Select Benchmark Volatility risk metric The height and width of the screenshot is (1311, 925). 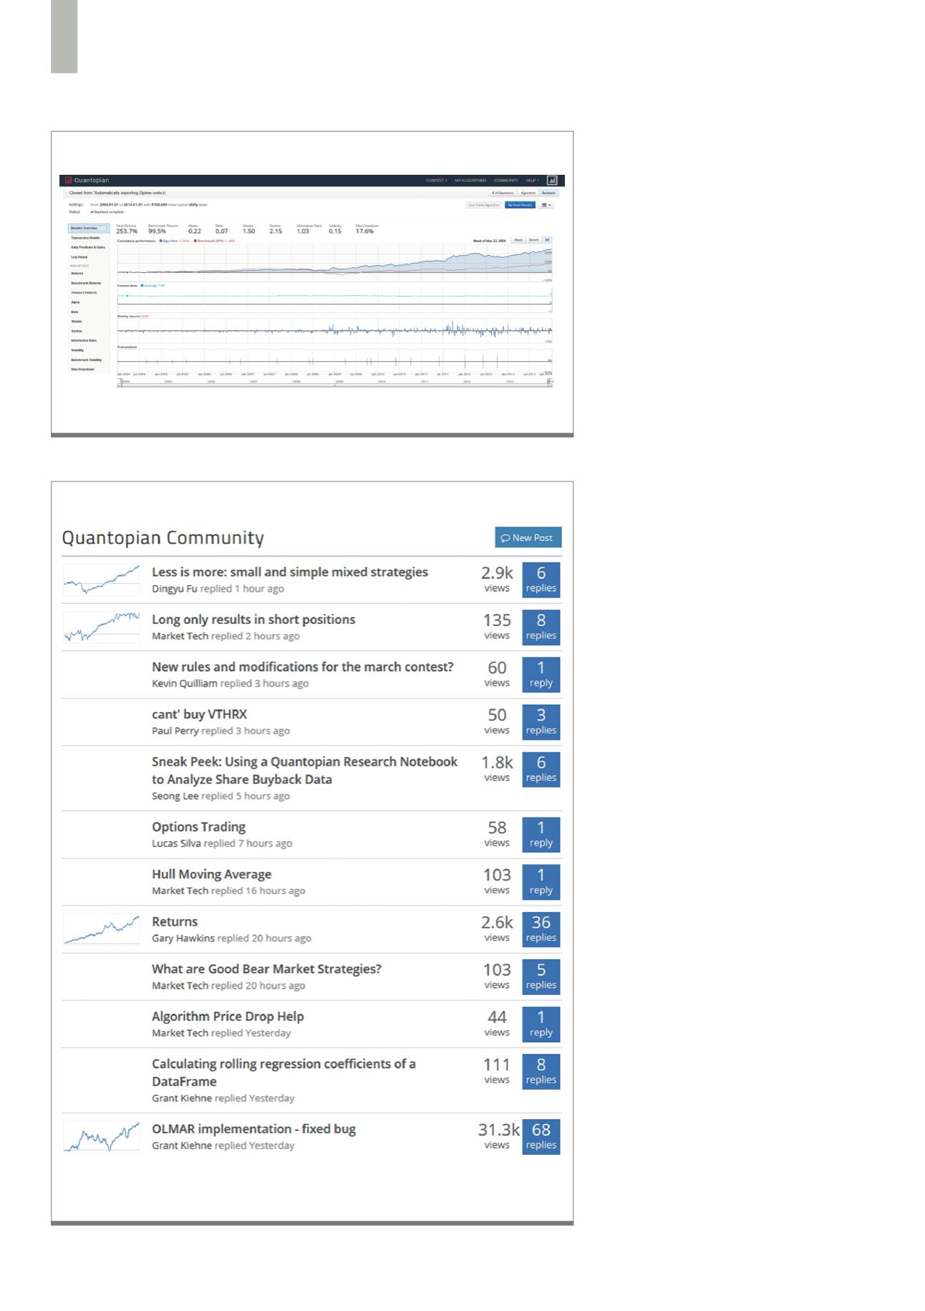coord(87,360)
